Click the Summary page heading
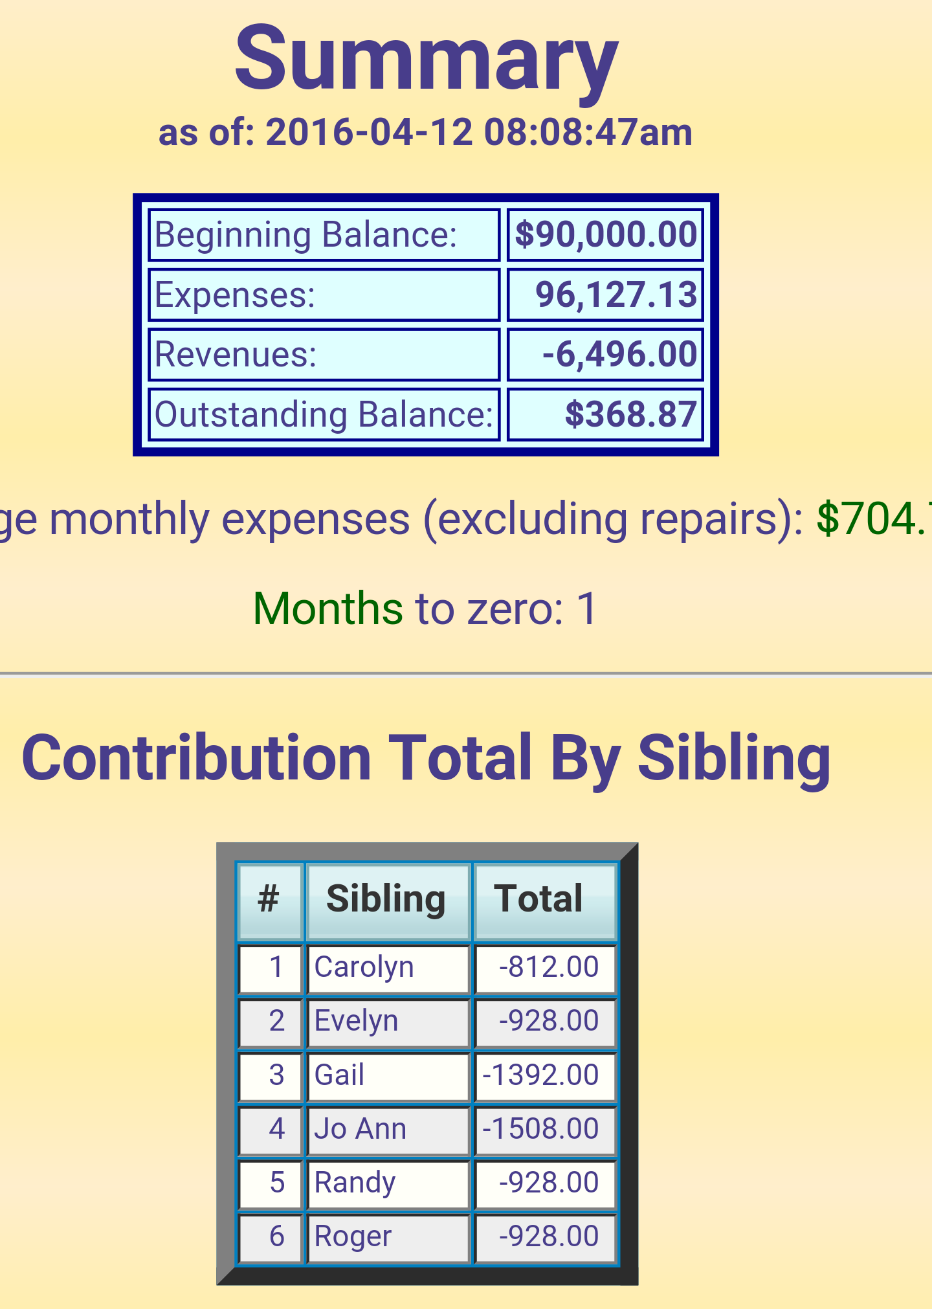The image size is (932, 1309). [426, 58]
